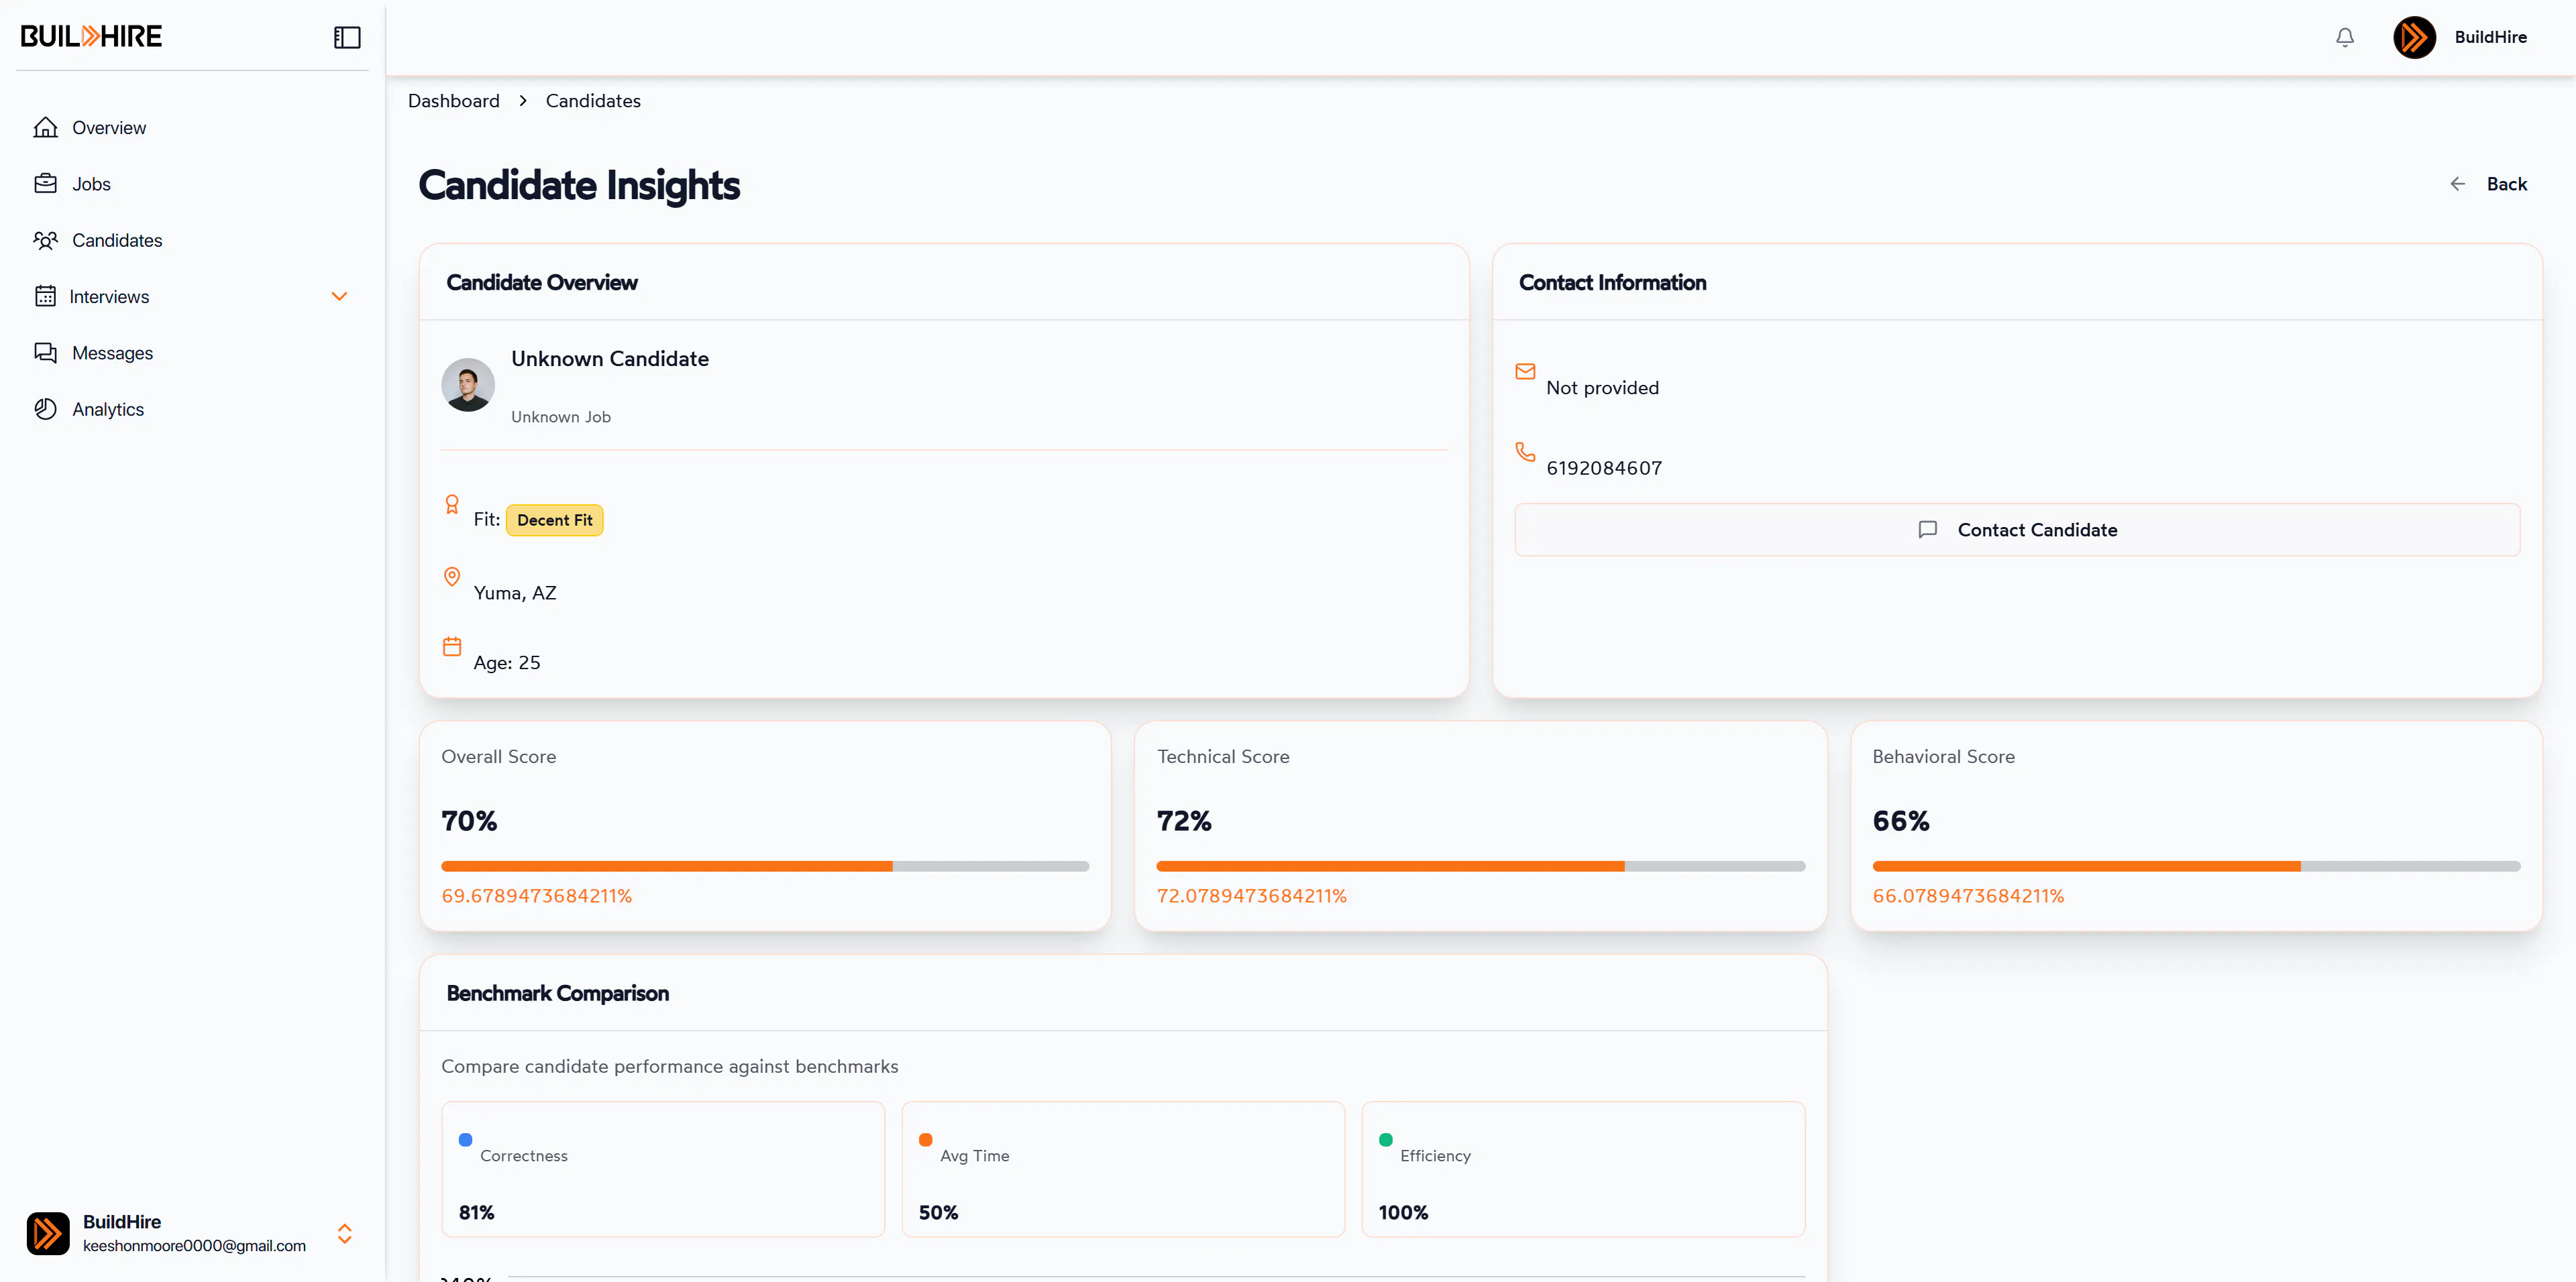Viewport: 2576px width, 1282px height.
Task: Click the 66.07894736842​11% behavioral value
Action: click(x=1968, y=896)
